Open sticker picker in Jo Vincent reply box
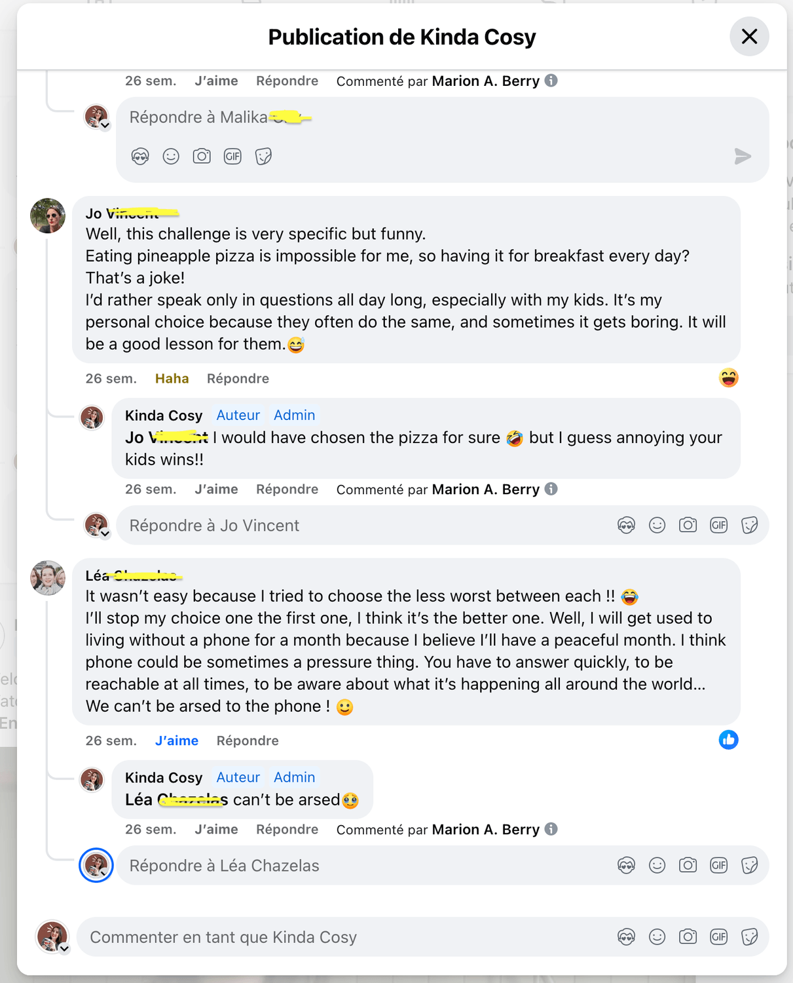 749,525
